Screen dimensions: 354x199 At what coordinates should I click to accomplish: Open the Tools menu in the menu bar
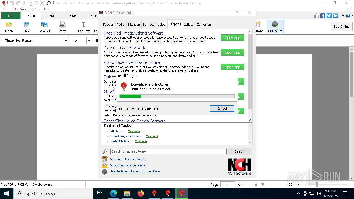(x=35, y=9)
